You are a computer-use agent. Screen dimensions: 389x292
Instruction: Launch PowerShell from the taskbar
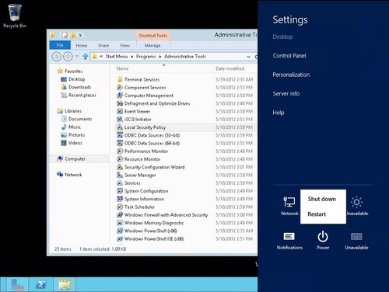pyautogui.click(x=41, y=284)
